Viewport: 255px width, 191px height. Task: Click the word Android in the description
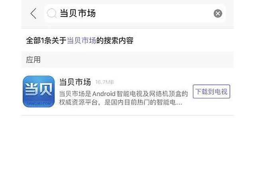104,94
